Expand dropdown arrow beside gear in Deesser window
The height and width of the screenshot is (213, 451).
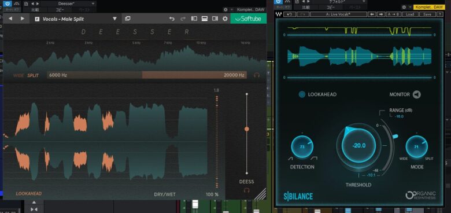click(232, 9)
